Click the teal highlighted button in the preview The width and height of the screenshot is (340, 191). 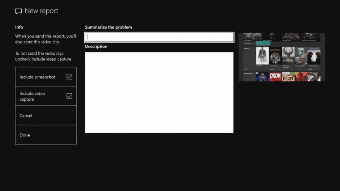click(x=263, y=43)
